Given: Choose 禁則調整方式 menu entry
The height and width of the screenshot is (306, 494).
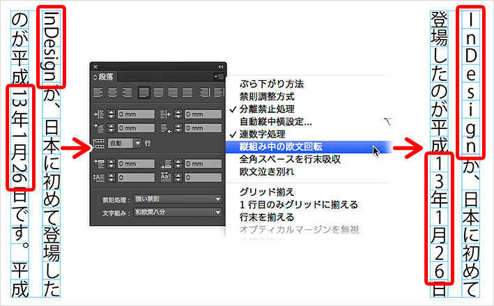Looking at the screenshot, I should pos(267,96).
